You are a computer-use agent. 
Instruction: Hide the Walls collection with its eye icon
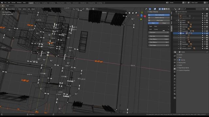click(x=205, y=22)
